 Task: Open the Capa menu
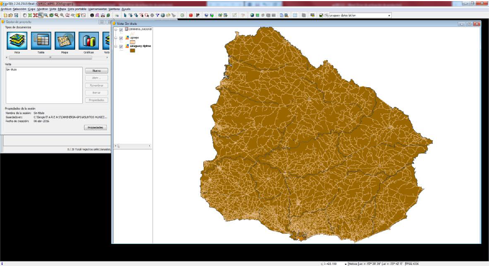[x=31, y=9]
